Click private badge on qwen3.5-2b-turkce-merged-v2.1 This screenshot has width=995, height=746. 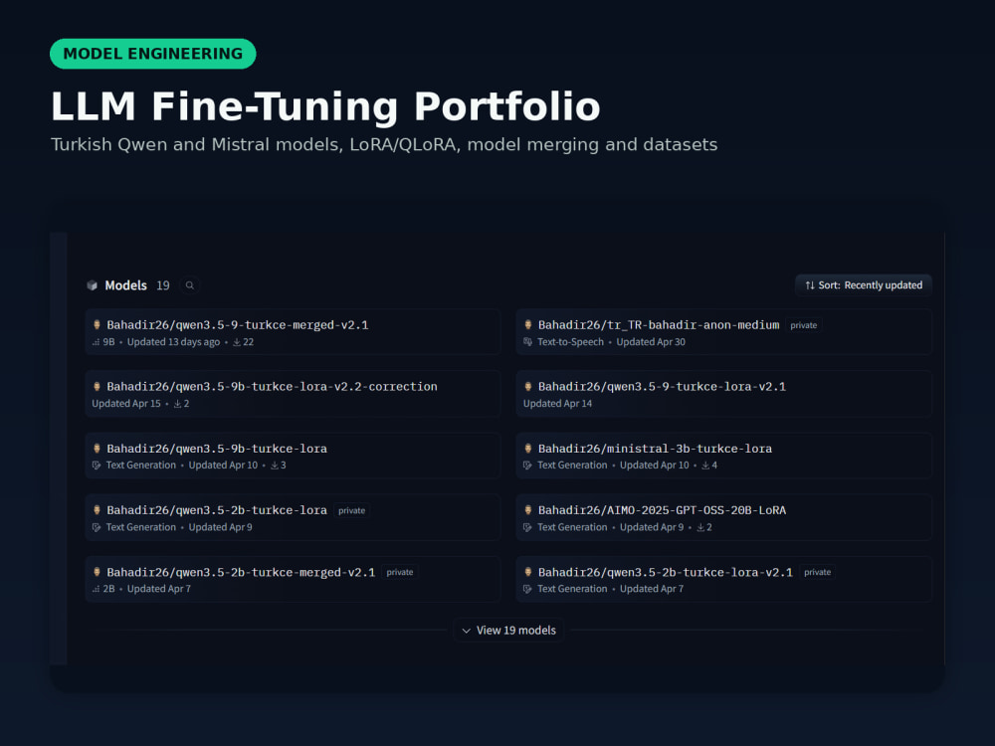(400, 572)
